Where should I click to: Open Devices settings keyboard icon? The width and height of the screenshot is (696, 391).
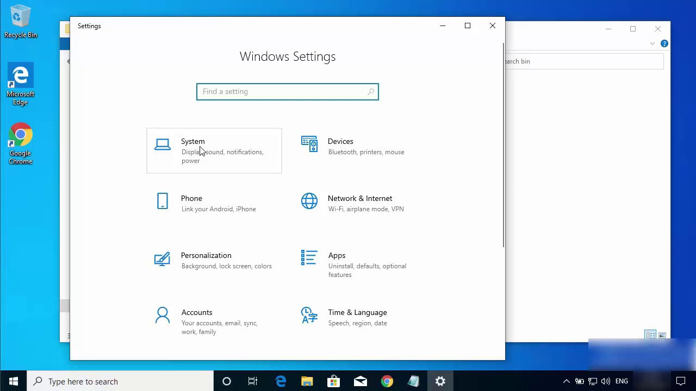pyautogui.click(x=309, y=144)
